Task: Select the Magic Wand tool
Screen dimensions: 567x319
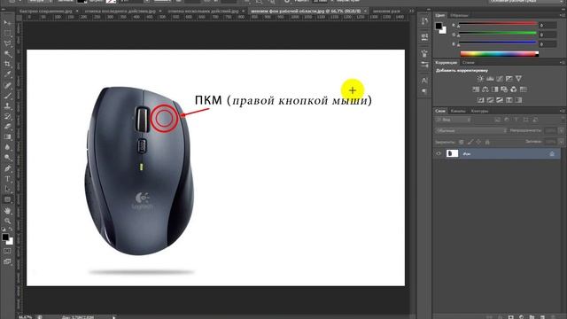Action: point(7,54)
